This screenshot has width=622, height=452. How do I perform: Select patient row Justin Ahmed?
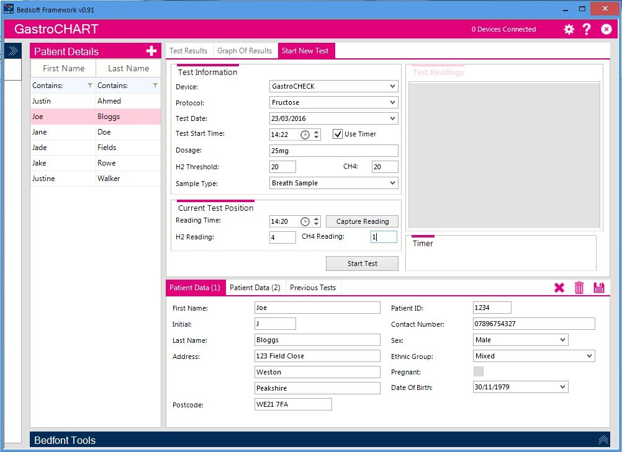pyautogui.click(x=96, y=101)
